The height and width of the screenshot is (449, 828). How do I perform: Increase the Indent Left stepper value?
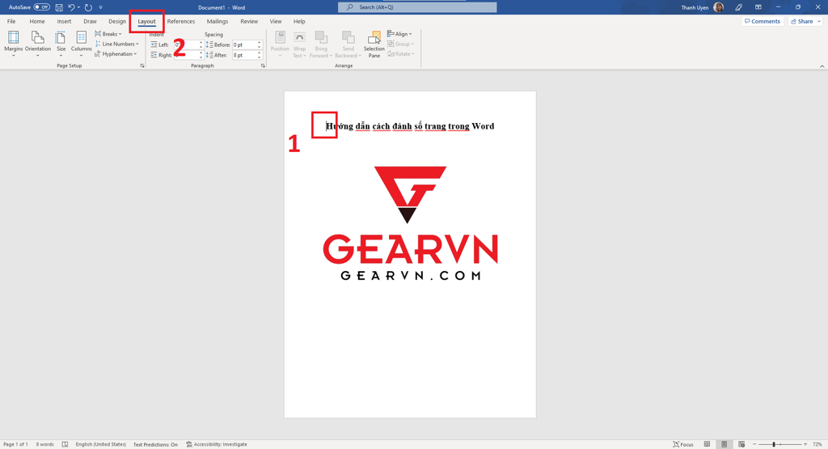pyautogui.click(x=201, y=43)
